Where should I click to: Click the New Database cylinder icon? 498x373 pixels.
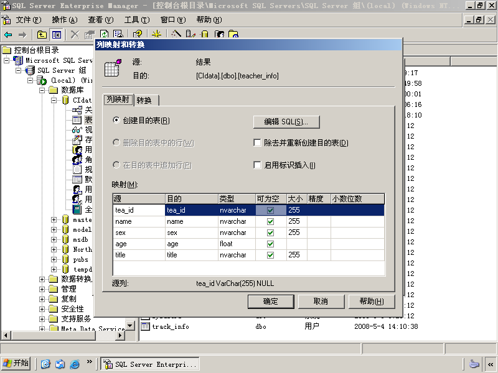205,34
